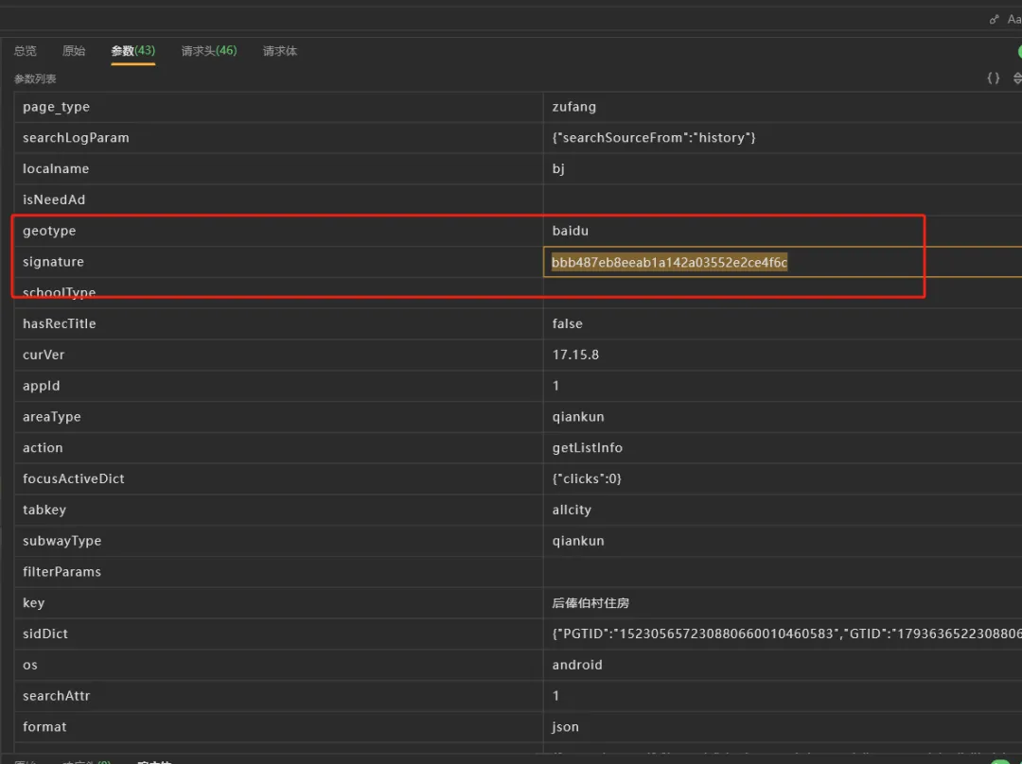Open the 请求头(46) tab
The width and height of the screenshot is (1022, 764).
click(209, 51)
